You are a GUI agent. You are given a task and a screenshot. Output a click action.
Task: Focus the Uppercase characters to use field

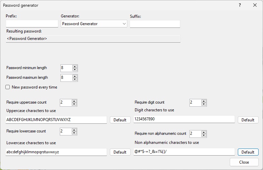pos(56,120)
